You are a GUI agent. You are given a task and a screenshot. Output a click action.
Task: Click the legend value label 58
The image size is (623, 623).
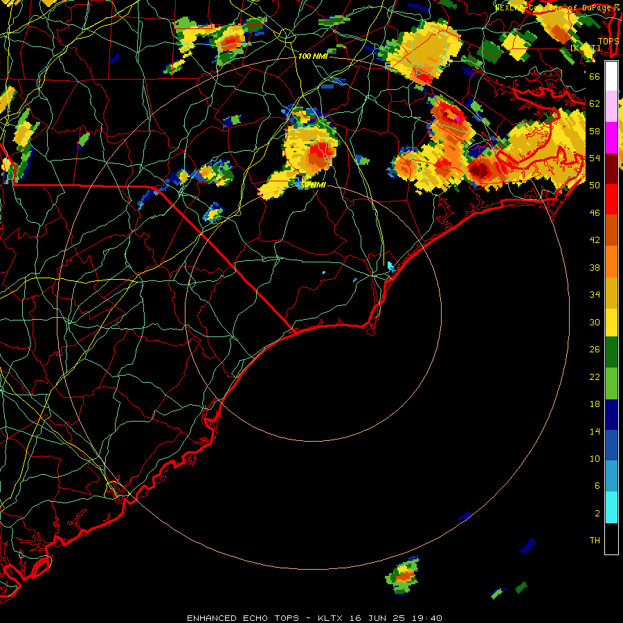(595, 131)
